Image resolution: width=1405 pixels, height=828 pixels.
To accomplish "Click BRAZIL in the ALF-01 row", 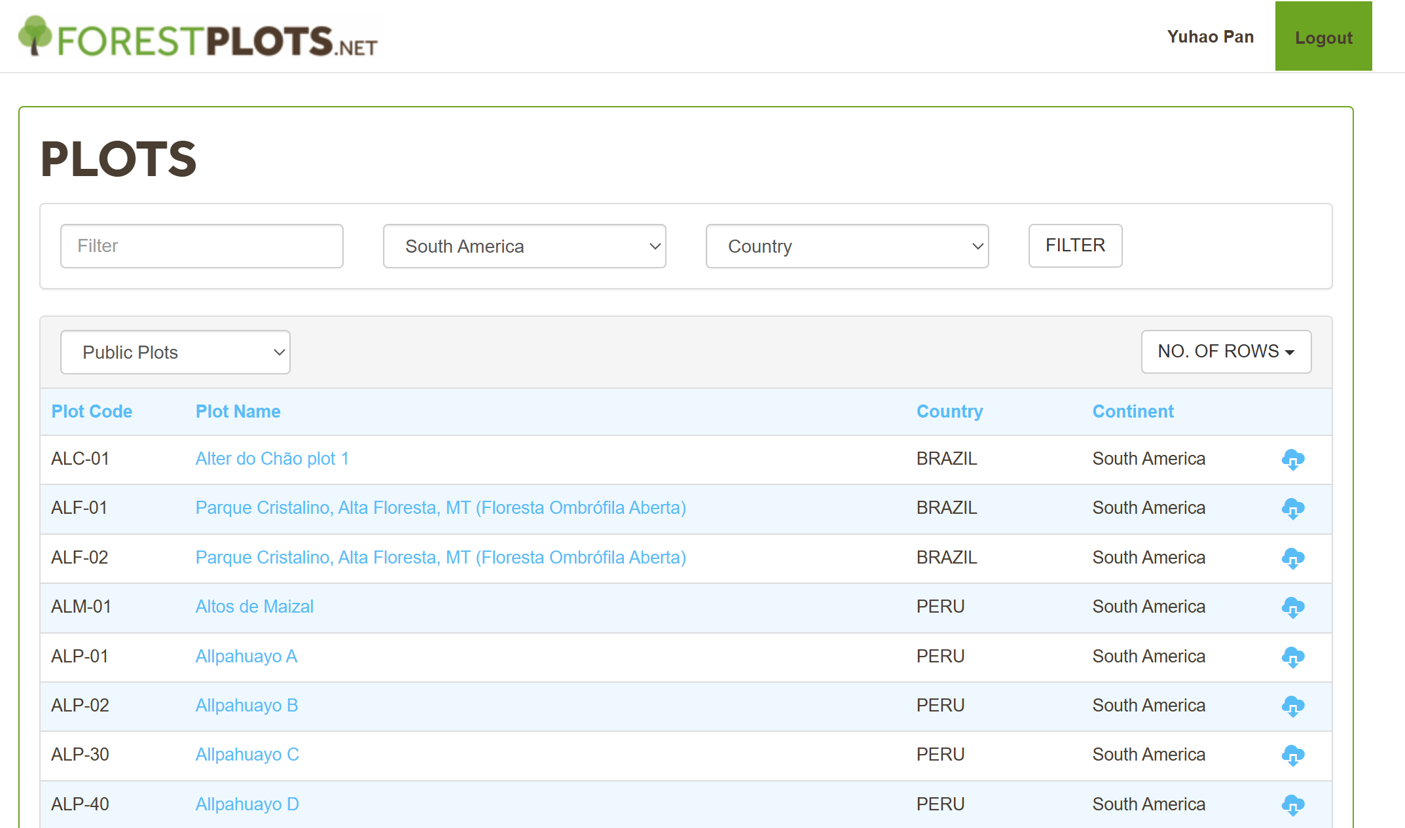I will pos(946,507).
